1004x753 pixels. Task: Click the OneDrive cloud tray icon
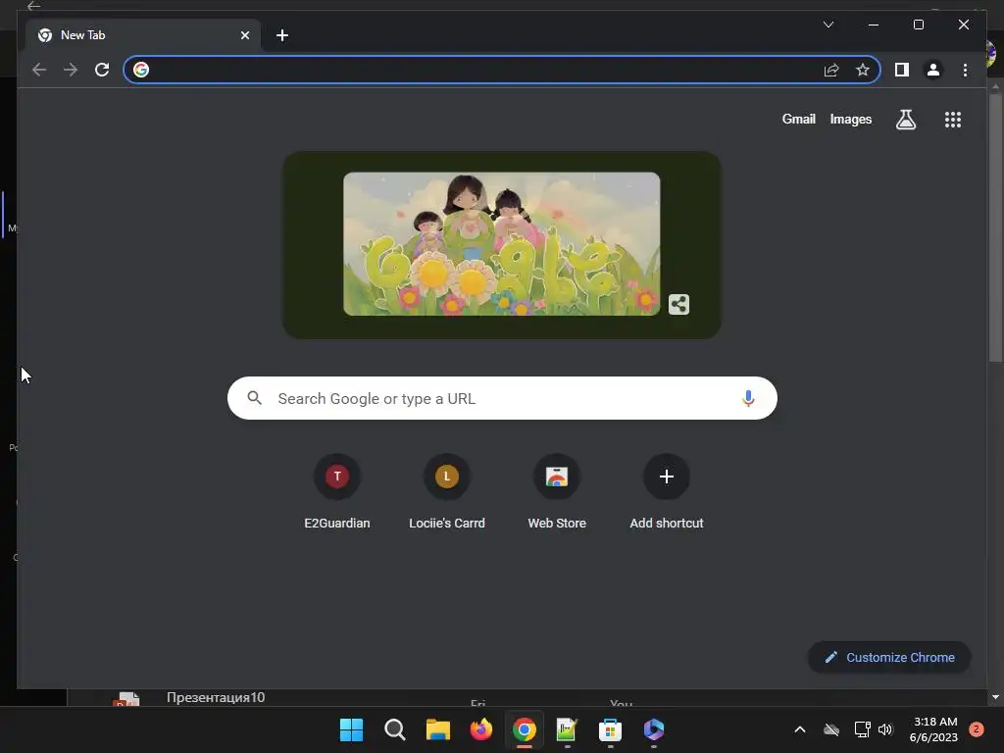coord(831,729)
